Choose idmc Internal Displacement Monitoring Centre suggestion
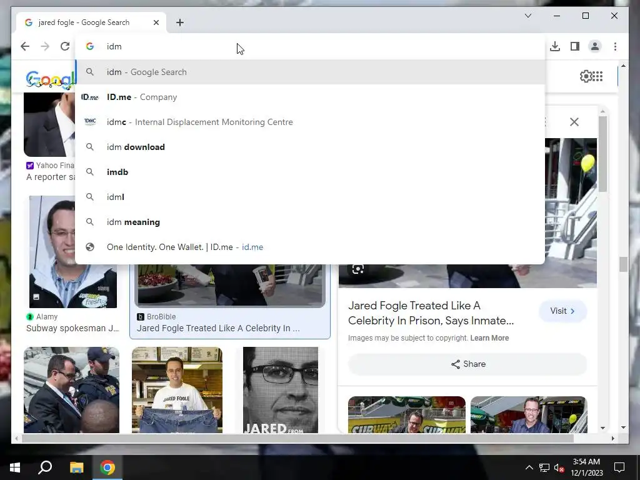640x480 pixels. (x=310, y=122)
